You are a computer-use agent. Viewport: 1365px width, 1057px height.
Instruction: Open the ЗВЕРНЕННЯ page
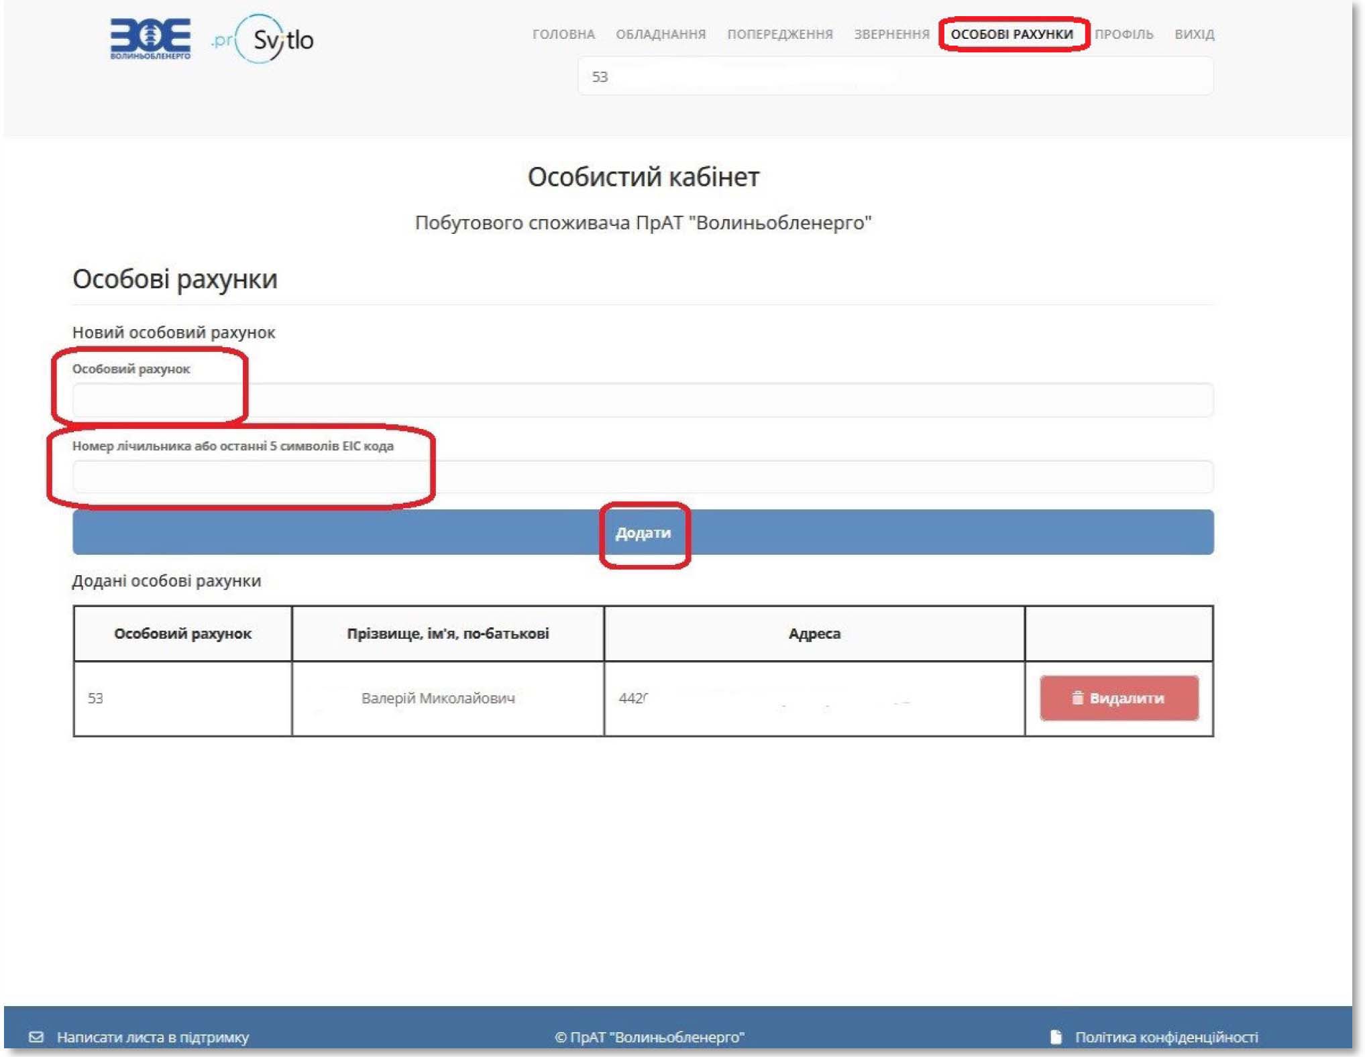tap(891, 34)
